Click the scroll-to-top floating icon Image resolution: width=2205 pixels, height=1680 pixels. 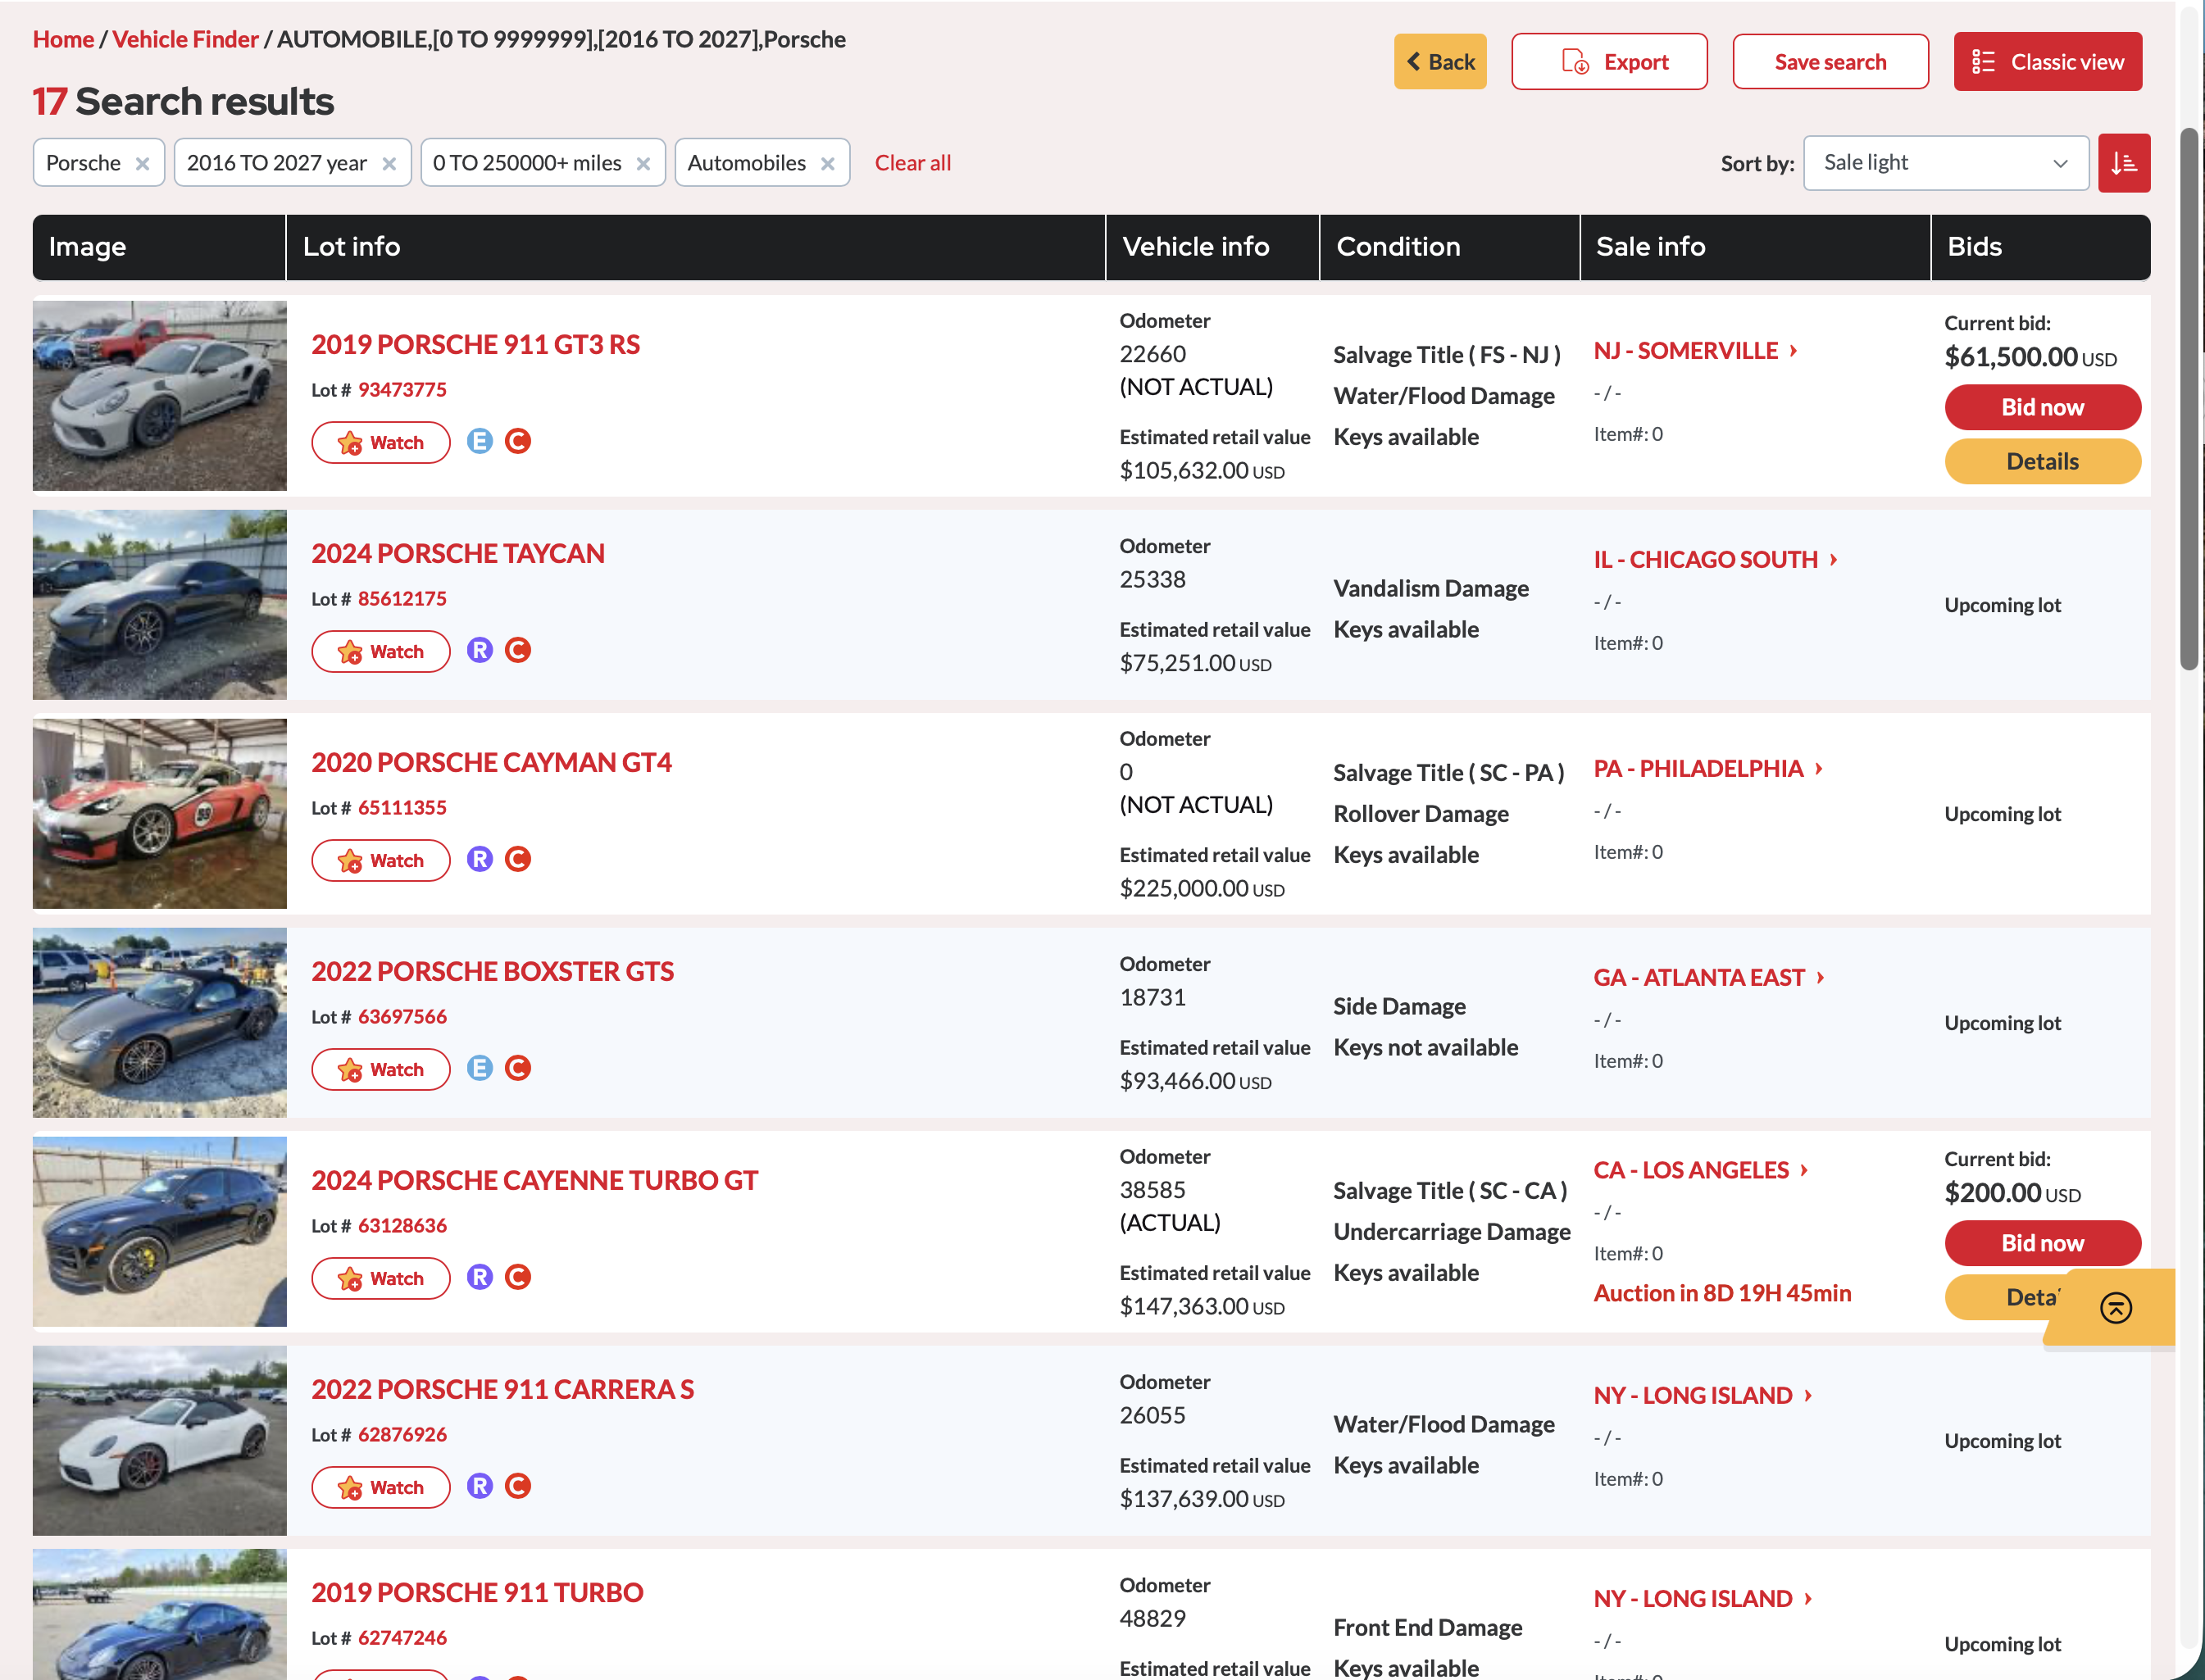pos(2116,1308)
